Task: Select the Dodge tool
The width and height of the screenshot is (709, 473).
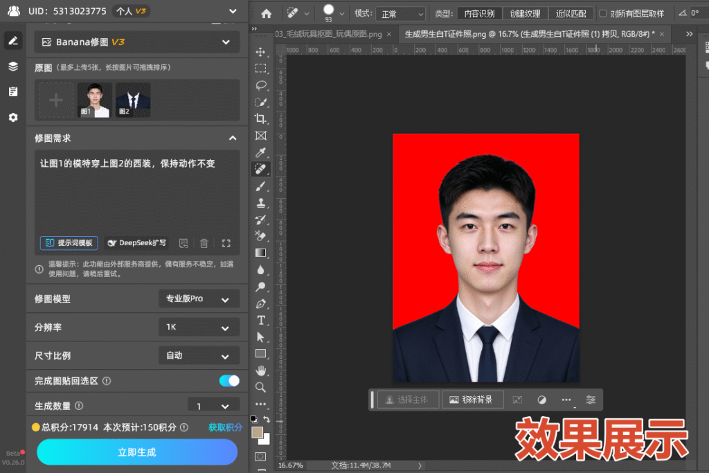Action: [260, 287]
